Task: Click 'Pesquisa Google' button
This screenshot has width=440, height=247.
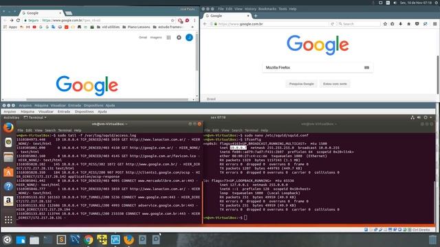Action: [301, 84]
